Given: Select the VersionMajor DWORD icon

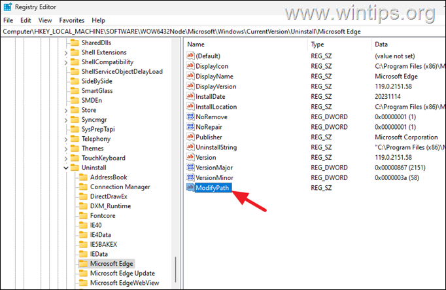Looking at the screenshot, I should click(190, 168).
